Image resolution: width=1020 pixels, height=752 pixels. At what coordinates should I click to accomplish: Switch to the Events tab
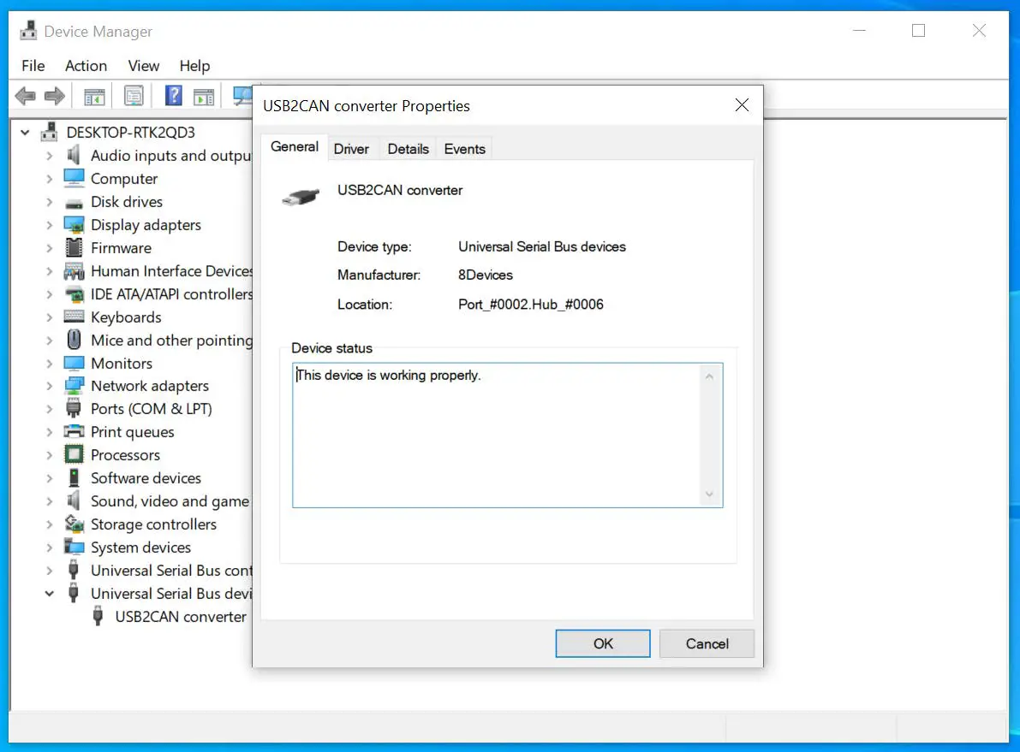[x=463, y=148]
